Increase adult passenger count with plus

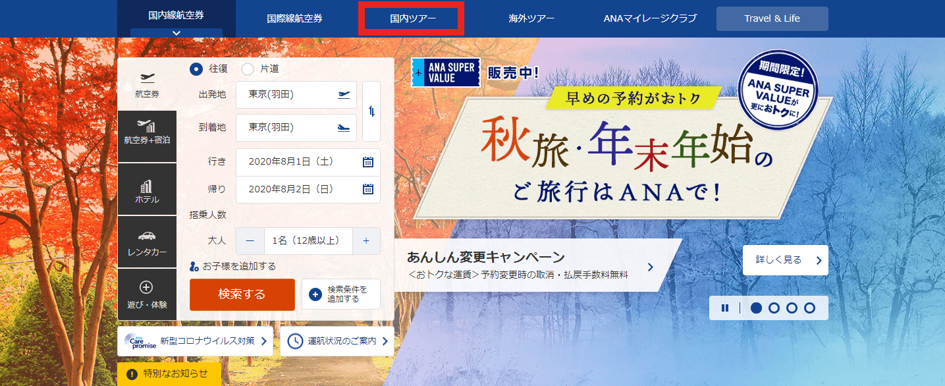coord(366,241)
